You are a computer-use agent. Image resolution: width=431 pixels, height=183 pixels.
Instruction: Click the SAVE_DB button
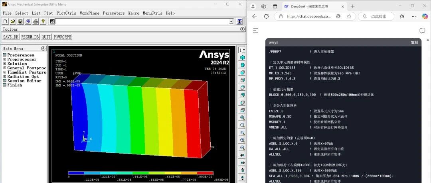(11, 37)
